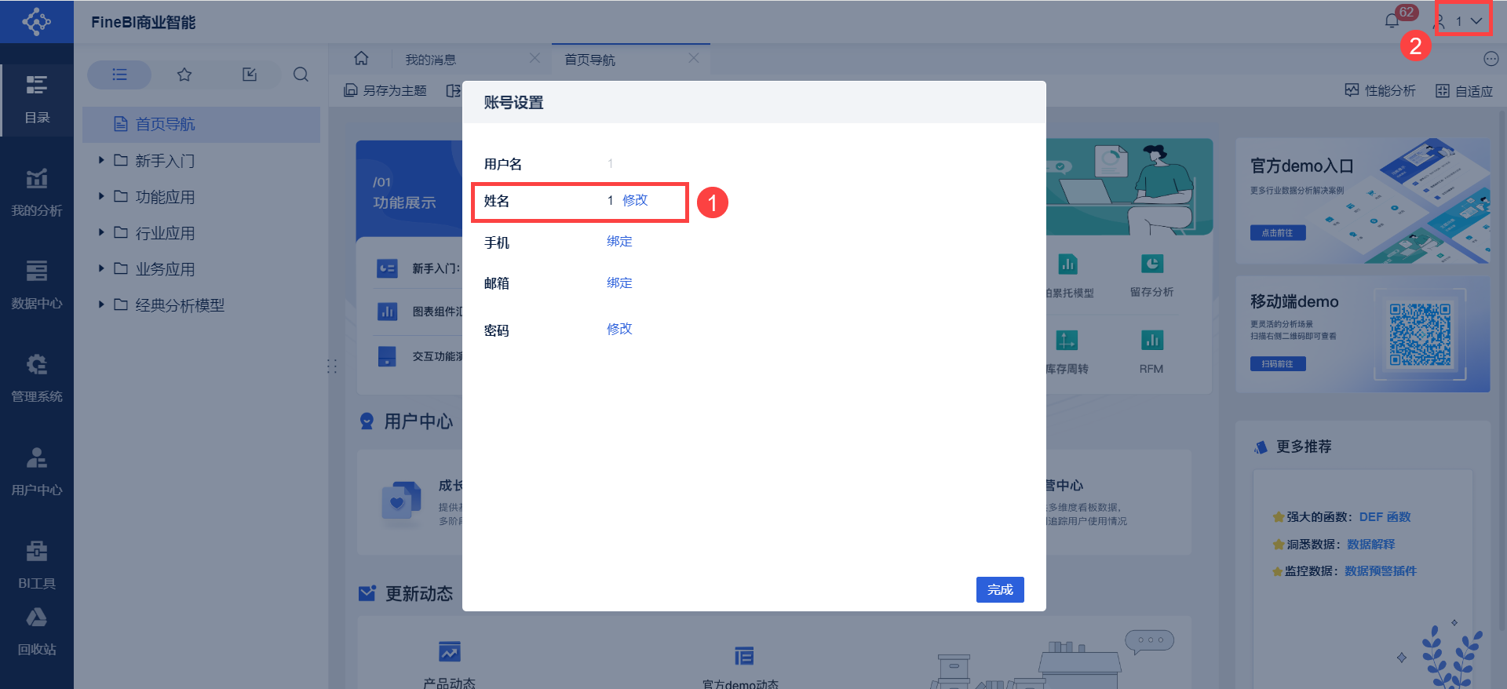Click the 产品动态 icon
Image resolution: width=1507 pixels, height=689 pixels.
(x=450, y=651)
